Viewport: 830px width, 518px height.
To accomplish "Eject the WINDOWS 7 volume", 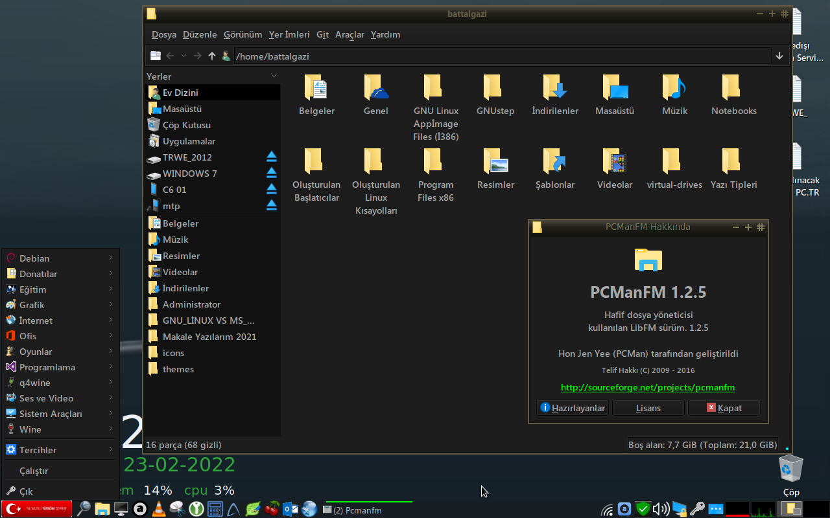I will pos(272,174).
